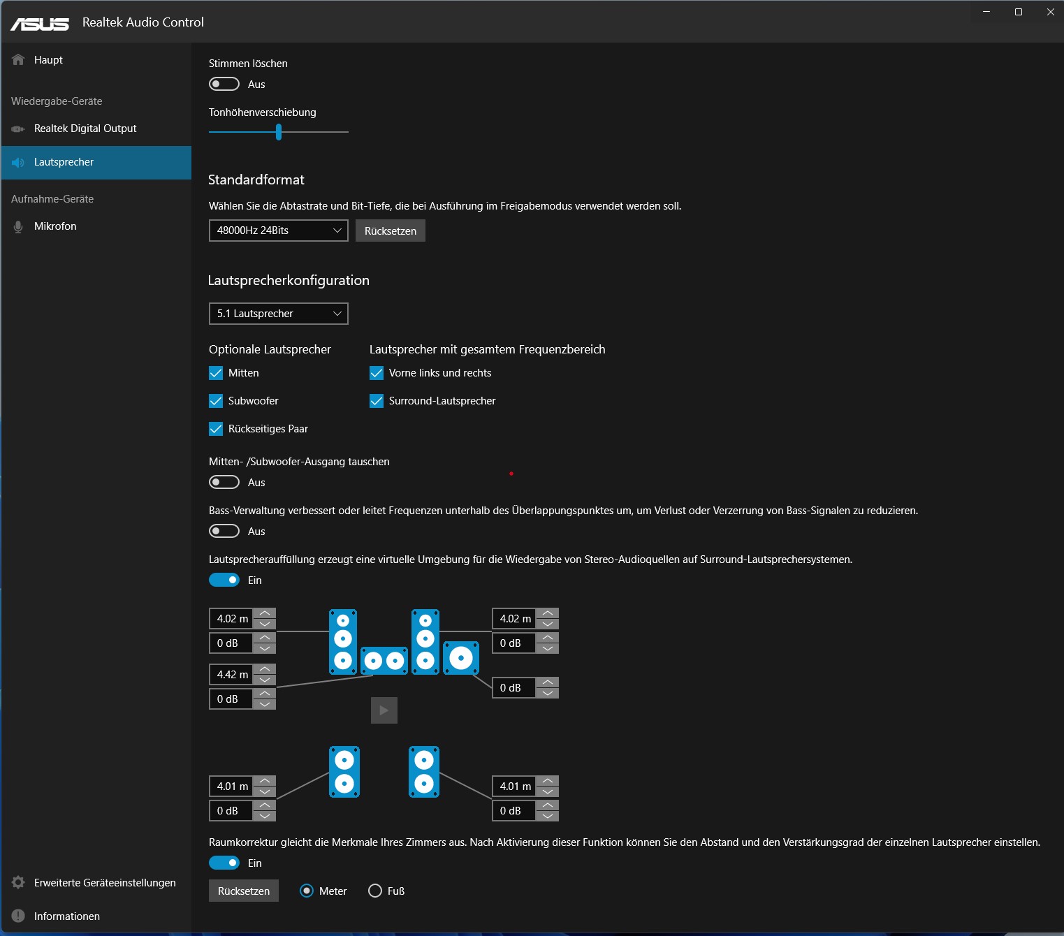
Task: Click the Lautsprecher speaker icon in sidebar
Action: 18,162
